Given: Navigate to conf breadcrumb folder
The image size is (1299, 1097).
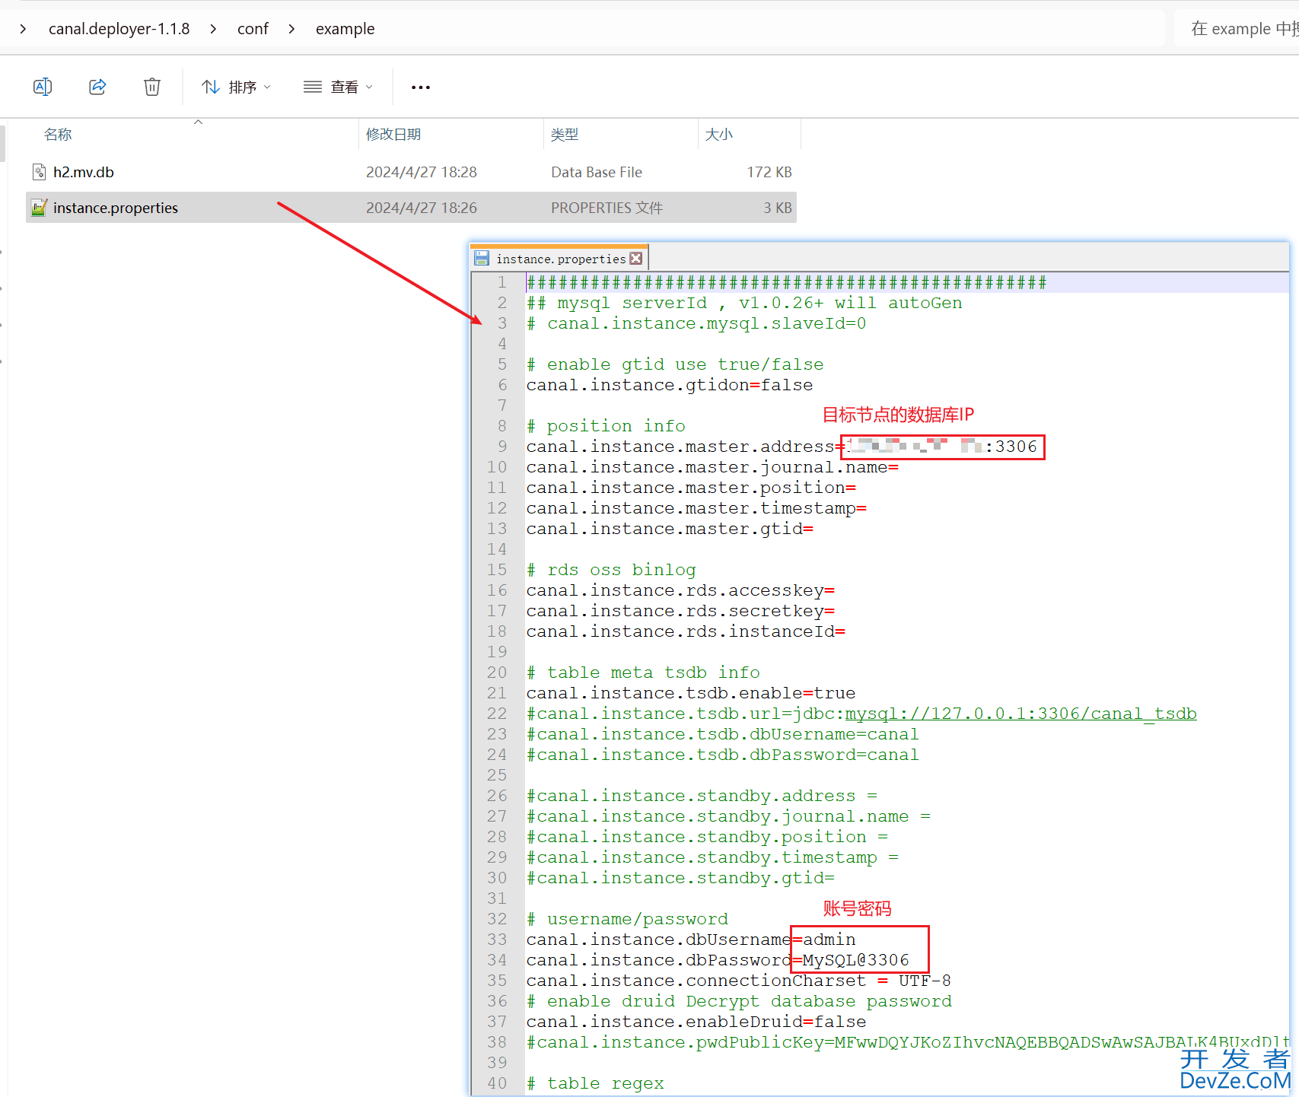Looking at the screenshot, I should pyautogui.click(x=253, y=29).
